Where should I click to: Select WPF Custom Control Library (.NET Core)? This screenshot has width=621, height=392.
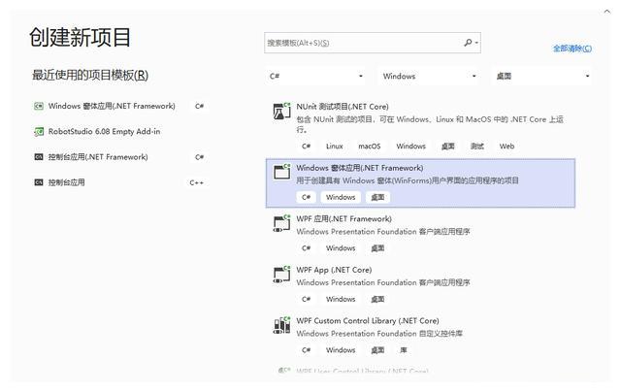coord(420,336)
